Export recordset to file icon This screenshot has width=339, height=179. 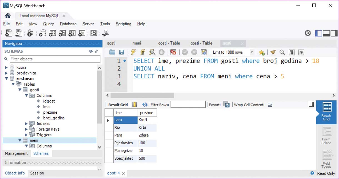[x=226, y=105]
